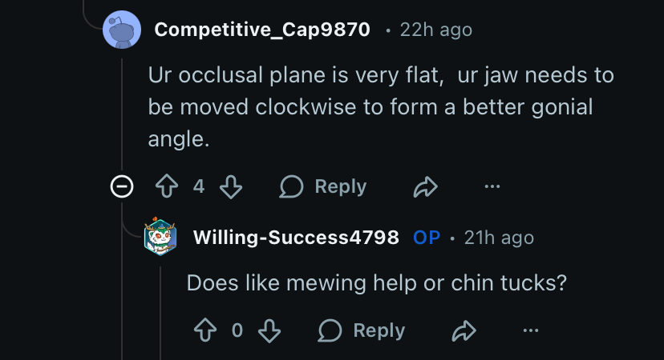Click the 22h ago timestamp
This screenshot has height=360, width=664.
point(436,30)
